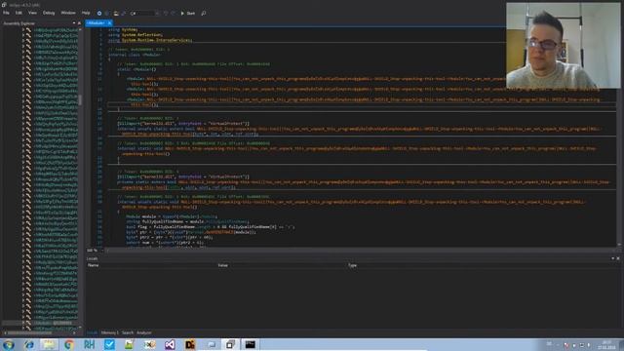Open the green document app on the taskbar

[x=129, y=344]
